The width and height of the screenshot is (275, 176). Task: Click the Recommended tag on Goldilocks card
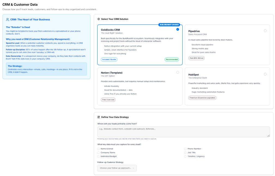172,59
